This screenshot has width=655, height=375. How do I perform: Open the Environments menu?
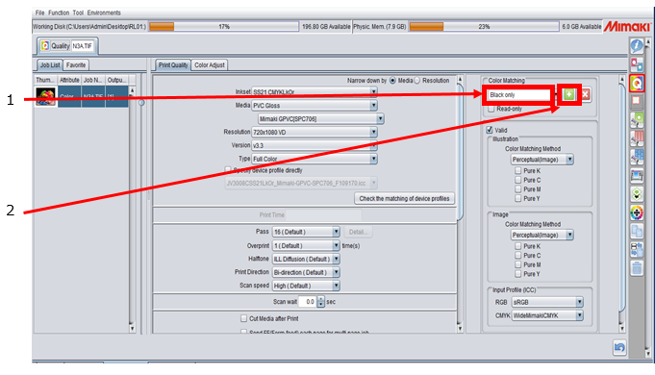(x=104, y=12)
